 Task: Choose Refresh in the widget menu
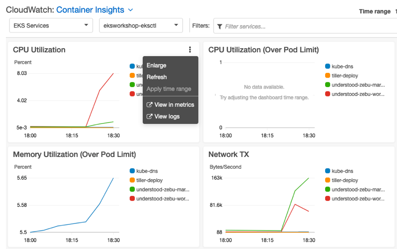157,77
